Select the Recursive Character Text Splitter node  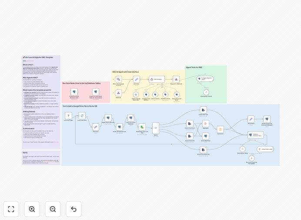(x=251, y=158)
